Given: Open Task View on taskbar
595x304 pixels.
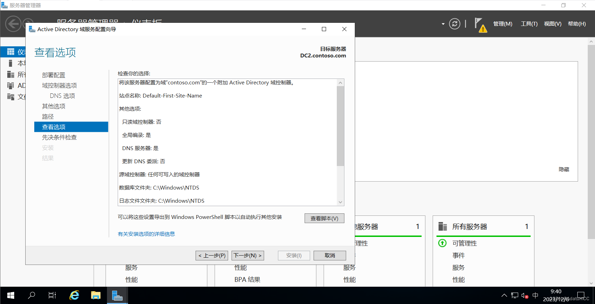Looking at the screenshot, I should [x=52, y=295].
